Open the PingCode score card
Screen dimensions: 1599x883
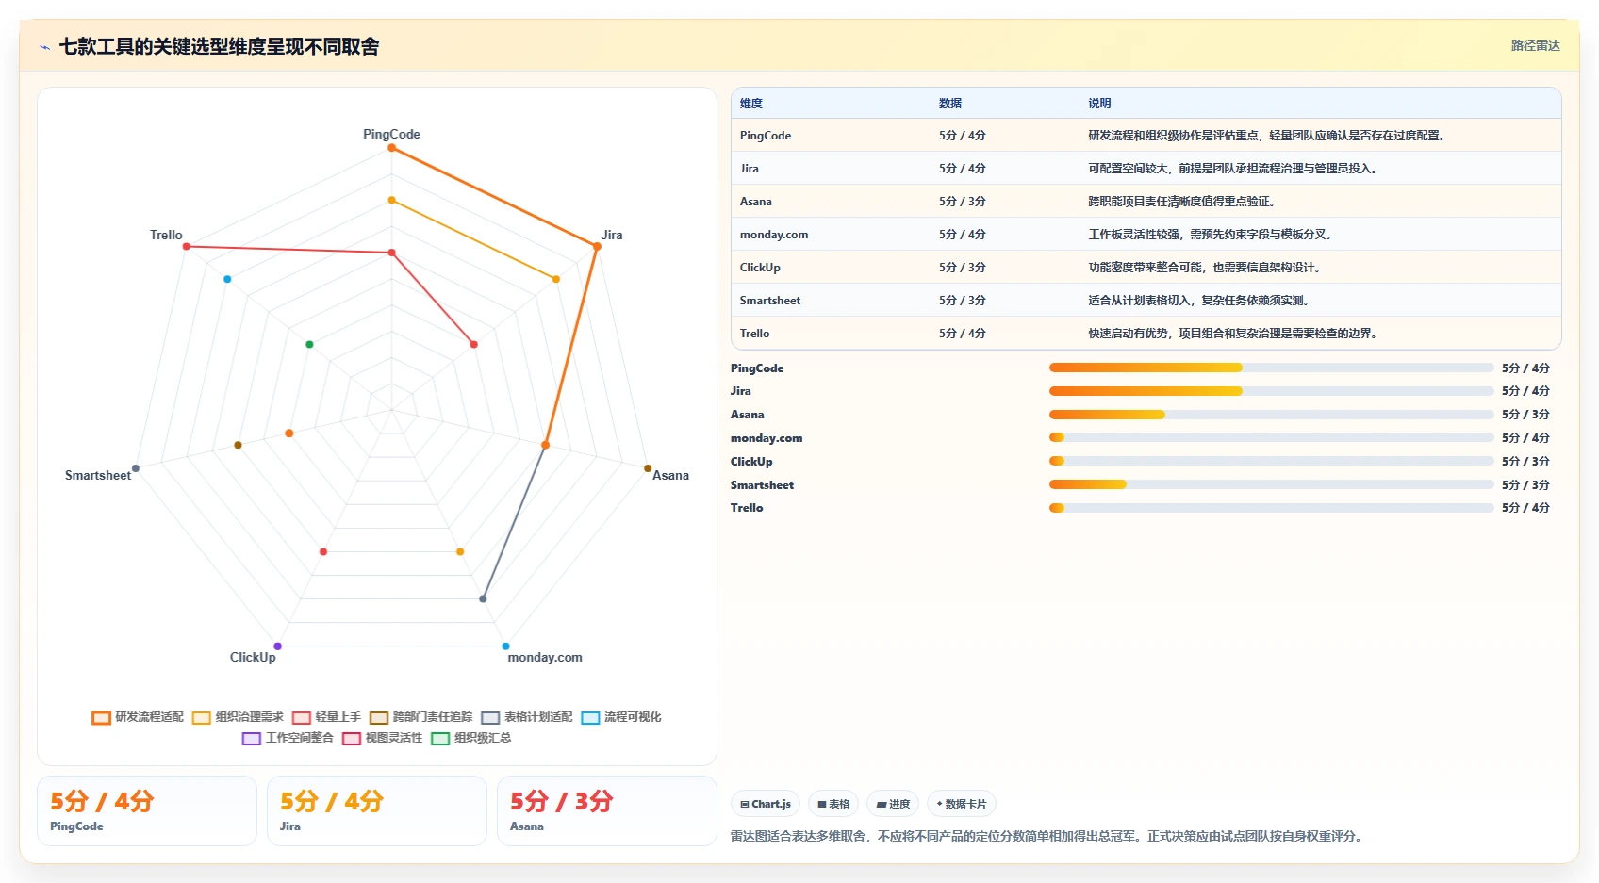[147, 811]
